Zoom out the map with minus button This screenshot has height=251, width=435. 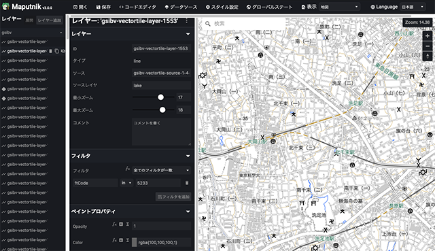428,46
